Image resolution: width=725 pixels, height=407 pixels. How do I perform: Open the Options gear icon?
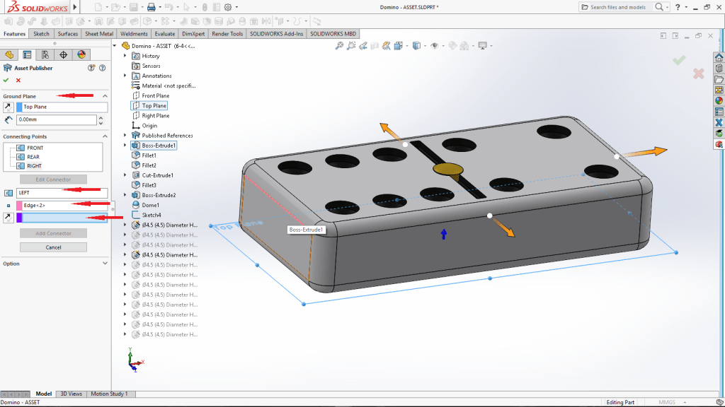(227, 7)
